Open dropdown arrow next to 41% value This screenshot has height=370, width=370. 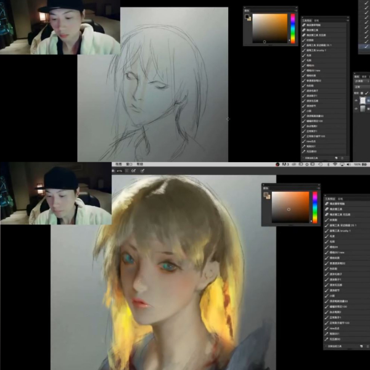point(126,171)
